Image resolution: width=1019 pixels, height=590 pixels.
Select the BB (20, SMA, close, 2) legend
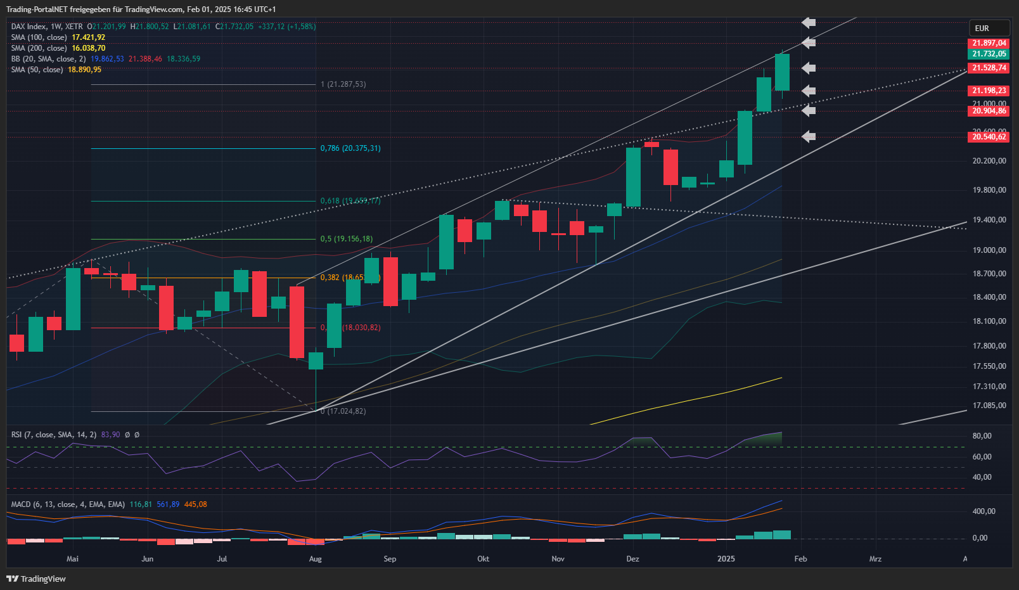click(x=48, y=59)
